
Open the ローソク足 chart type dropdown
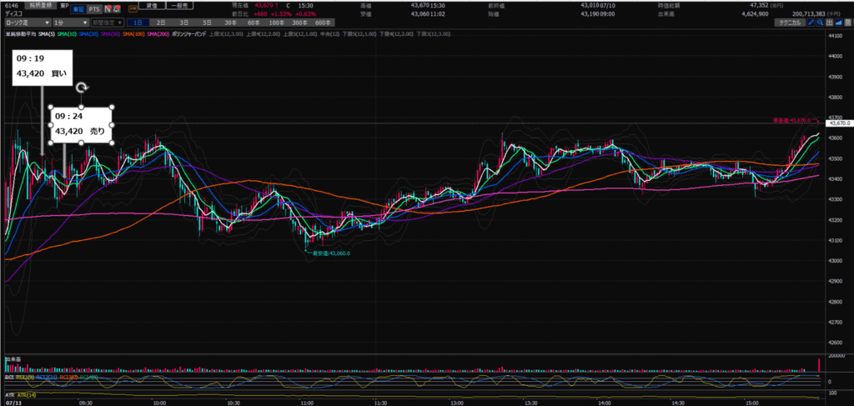coord(28,23)
